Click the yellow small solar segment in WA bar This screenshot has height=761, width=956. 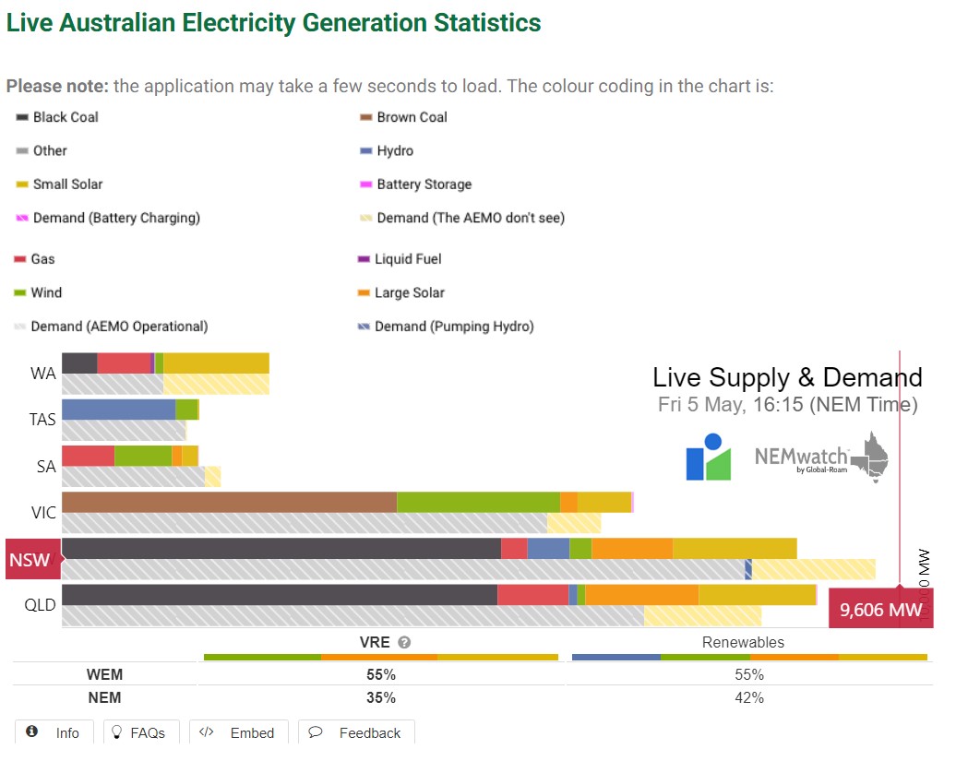(216, 363)
